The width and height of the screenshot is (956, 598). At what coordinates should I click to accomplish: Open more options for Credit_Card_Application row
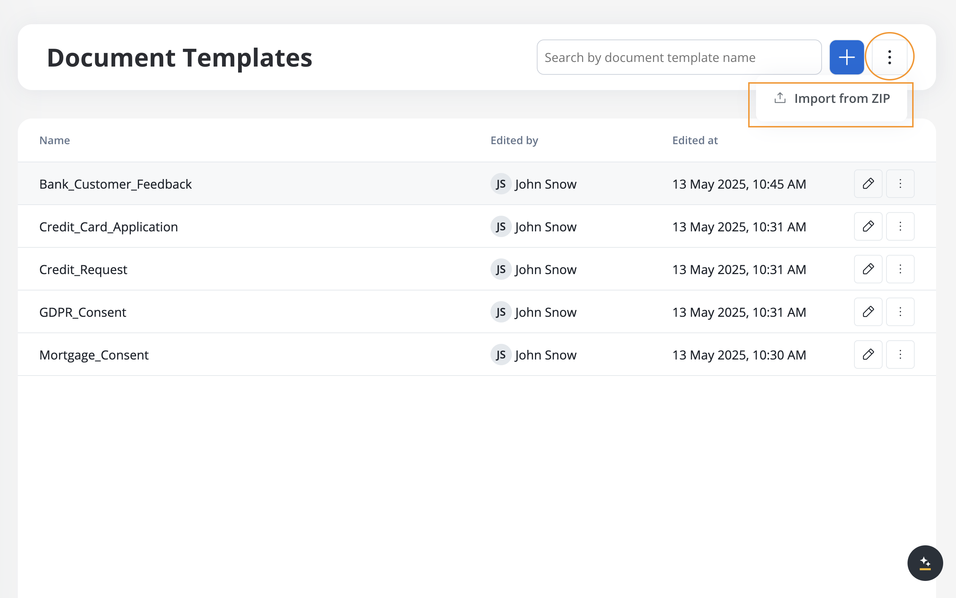[x=900, y=227]
